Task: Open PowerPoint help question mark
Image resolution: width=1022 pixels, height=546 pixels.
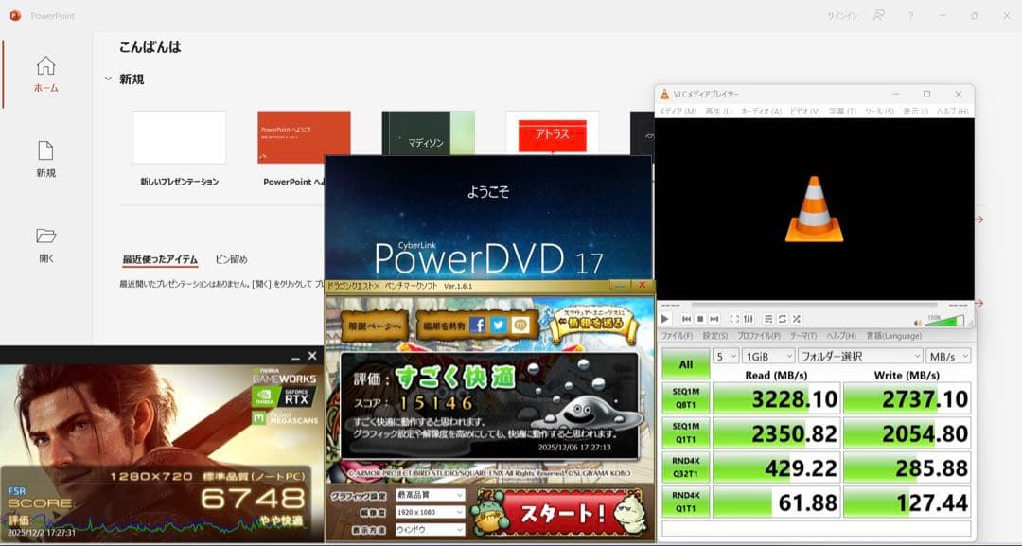Action: point(910,16)
